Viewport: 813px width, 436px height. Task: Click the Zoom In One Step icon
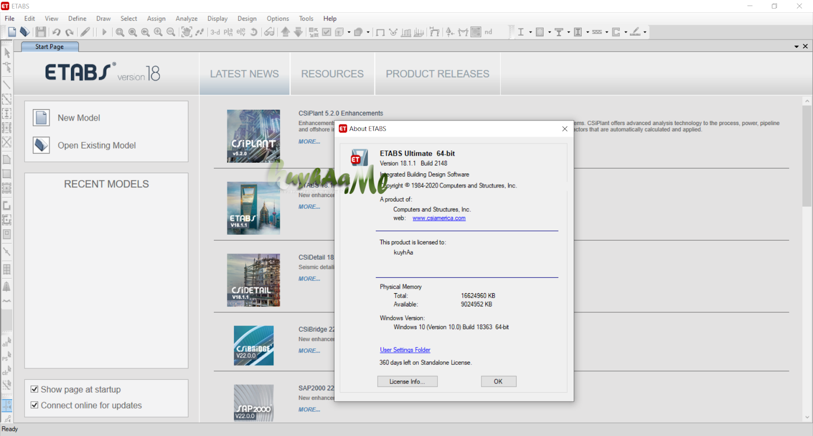coord(158,32)
